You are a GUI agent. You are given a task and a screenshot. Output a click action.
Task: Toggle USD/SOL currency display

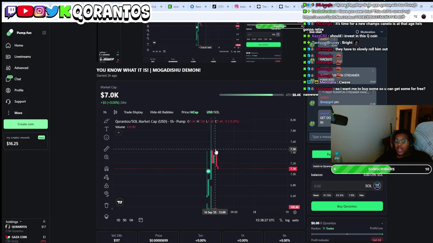[x=213, y=112]
